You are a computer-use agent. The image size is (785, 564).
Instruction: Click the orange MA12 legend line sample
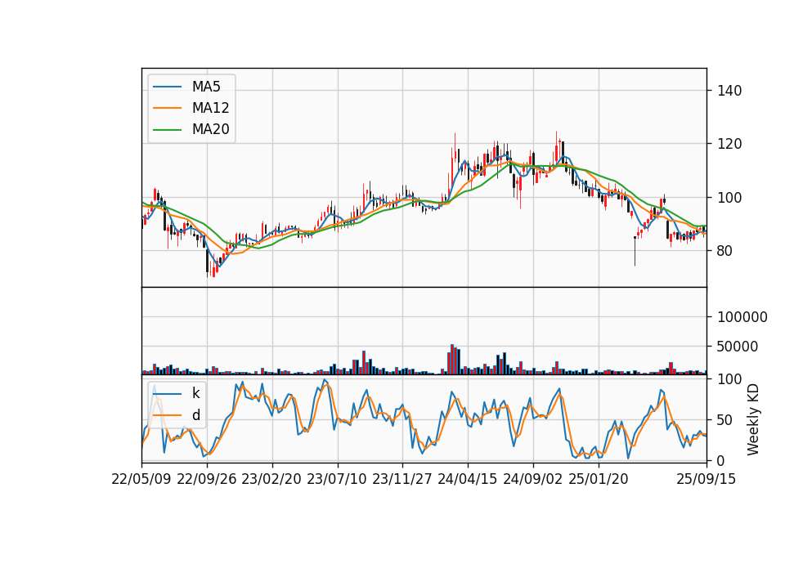(x=167, y=108)
